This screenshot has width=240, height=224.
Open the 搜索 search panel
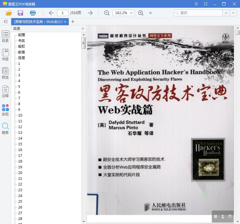pyautogui.click(x=5, y=128)
